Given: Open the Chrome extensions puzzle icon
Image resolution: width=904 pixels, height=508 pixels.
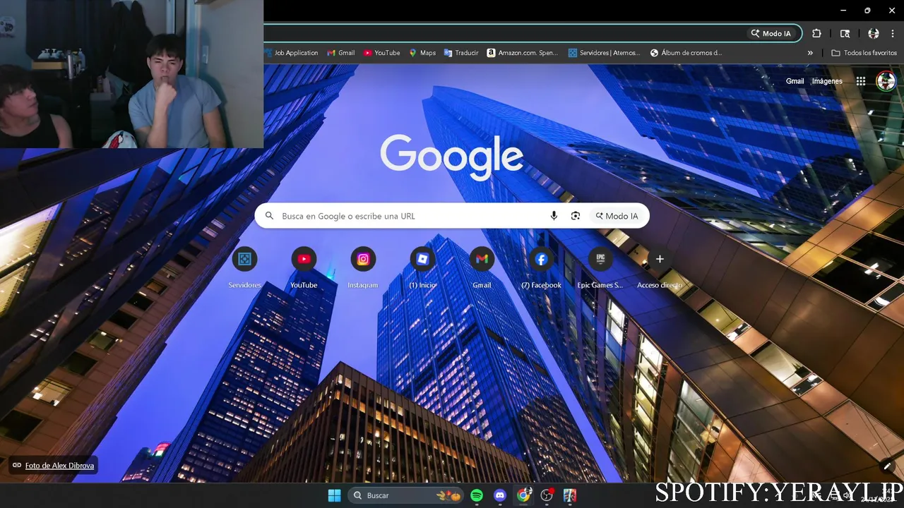Looking at the screenshot, I should (816, 33).
